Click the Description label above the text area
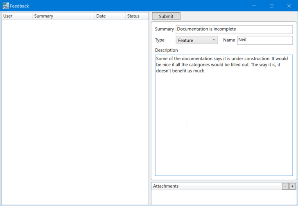298x206 pixels. pos(166,50)
